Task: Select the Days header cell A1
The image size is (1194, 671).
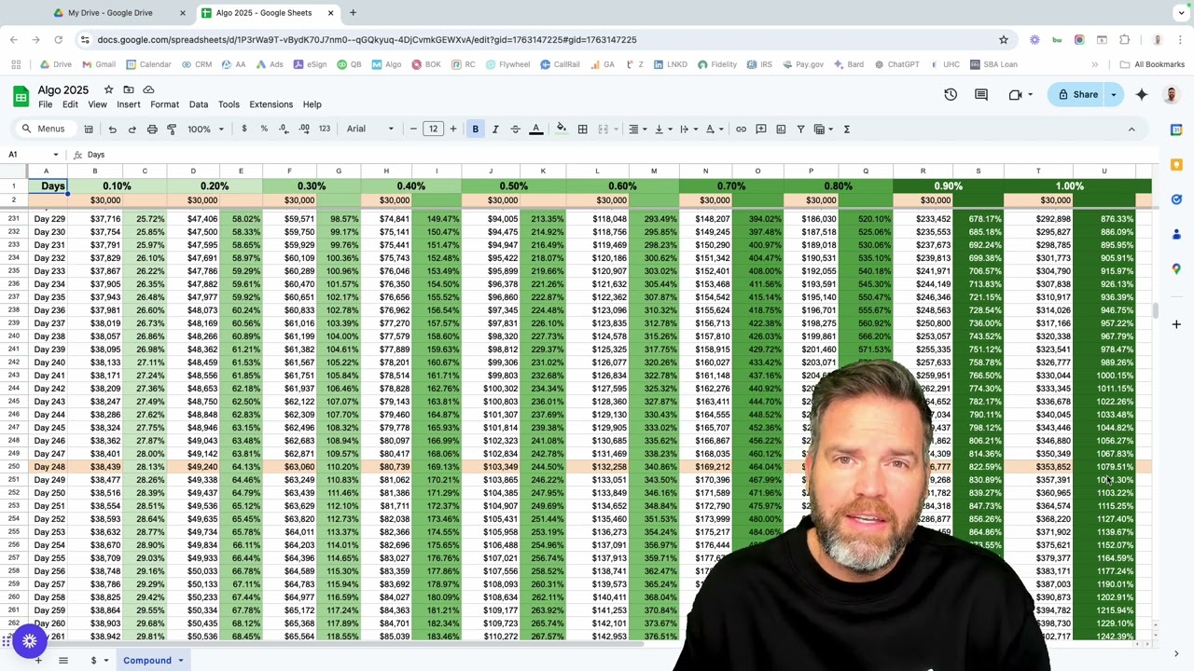Action: click(47, 186)
